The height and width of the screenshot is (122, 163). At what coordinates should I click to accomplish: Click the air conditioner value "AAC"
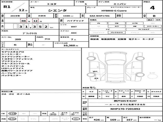[x=74, y=33]
